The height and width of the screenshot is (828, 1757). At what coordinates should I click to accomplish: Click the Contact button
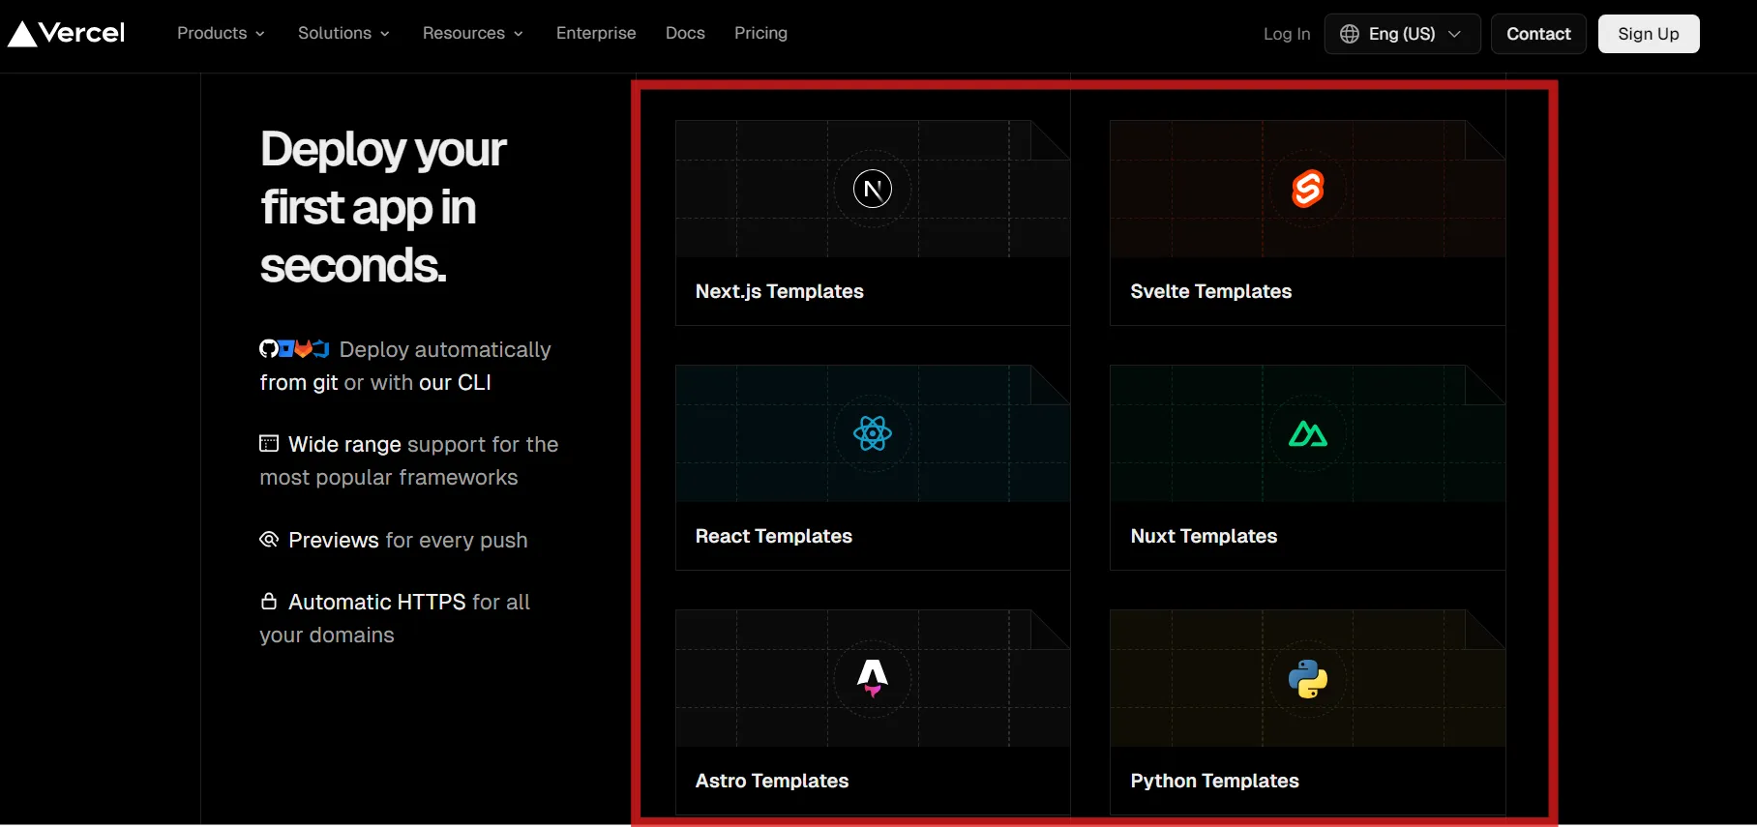pyautogui.click(x=1537, y=34)
